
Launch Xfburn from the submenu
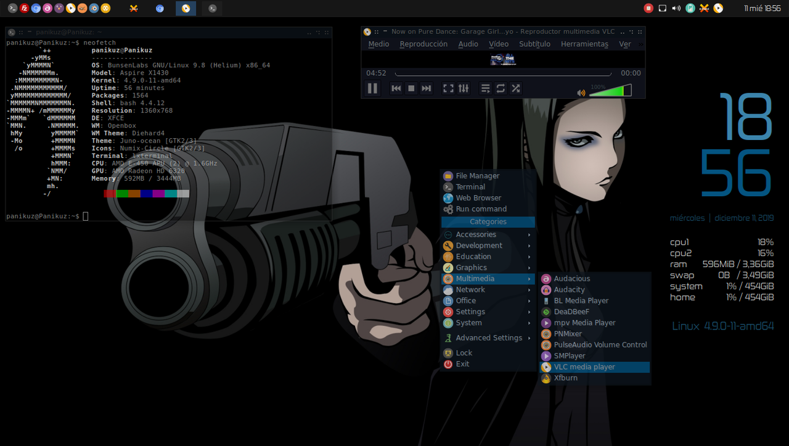[594, 378]
